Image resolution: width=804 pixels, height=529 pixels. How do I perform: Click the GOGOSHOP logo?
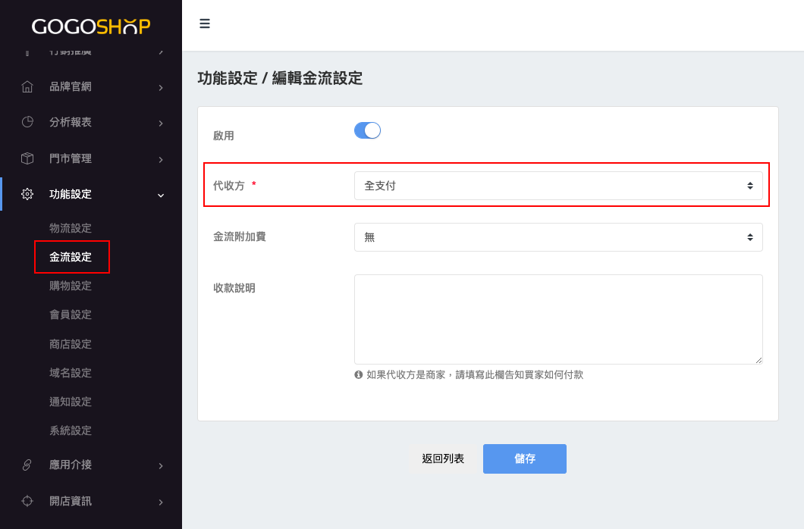91,26
